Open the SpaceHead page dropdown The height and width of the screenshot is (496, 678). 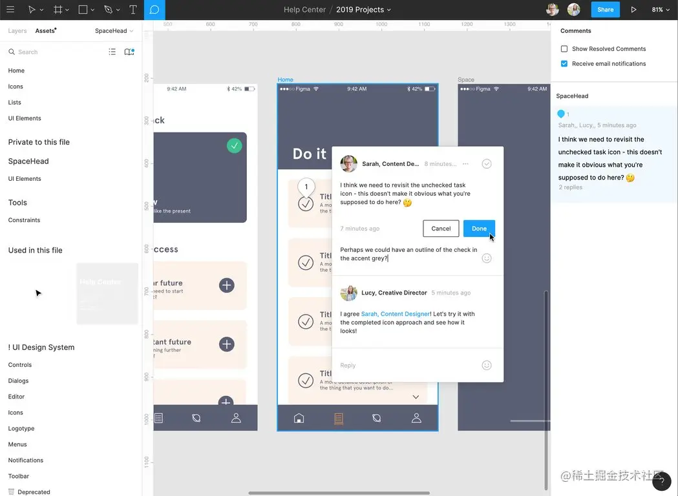click(x=114, y=30)
